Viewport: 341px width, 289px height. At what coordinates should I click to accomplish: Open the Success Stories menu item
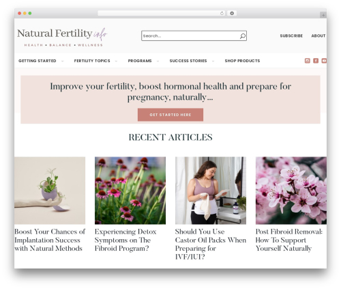[x=188, y=61]
